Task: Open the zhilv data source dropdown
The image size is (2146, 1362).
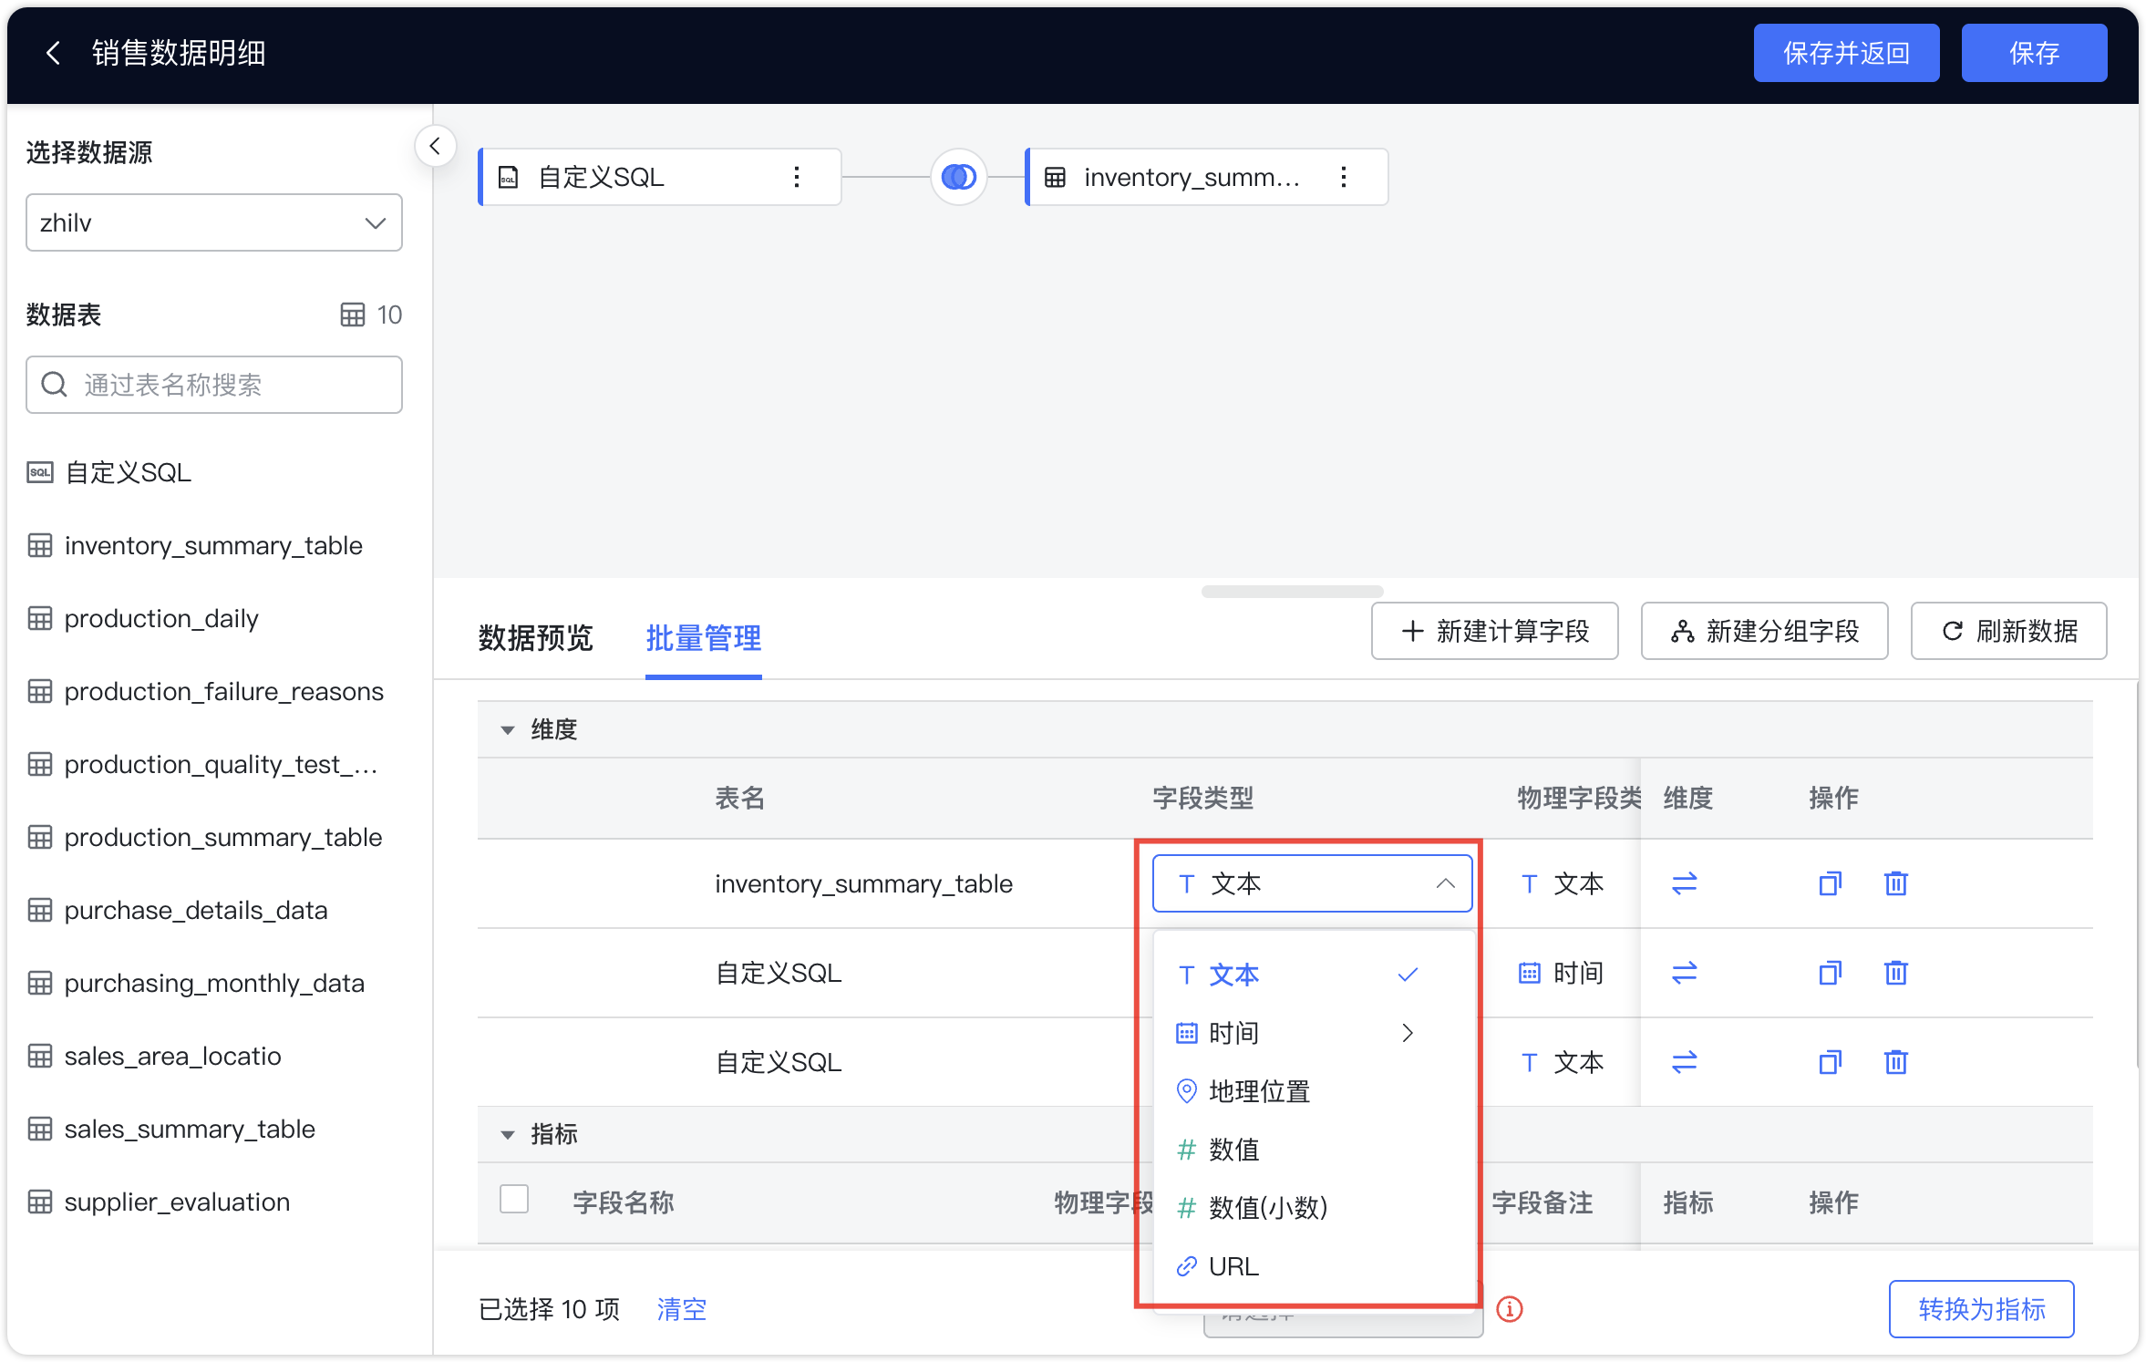Action: [x=214, y=222]
